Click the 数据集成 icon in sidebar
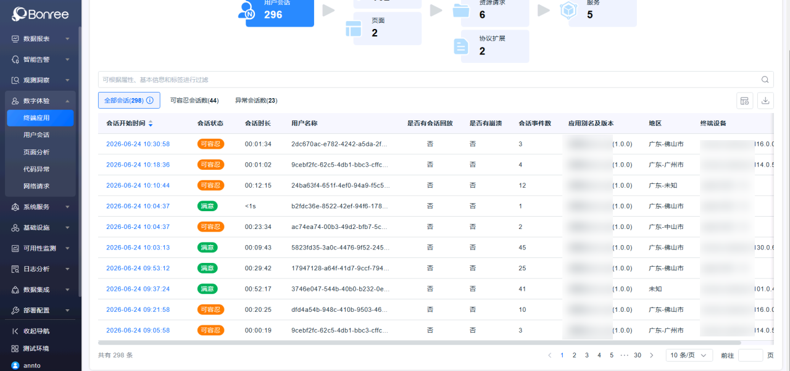The width and height of the screenshot is (790, 371). pyautogui.click(x=15, y=290)
